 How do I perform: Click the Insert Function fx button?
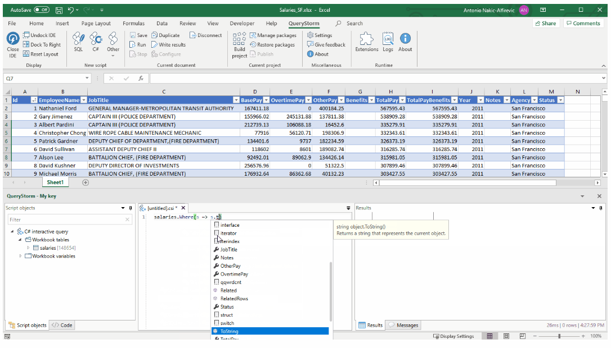pos(141,78)
